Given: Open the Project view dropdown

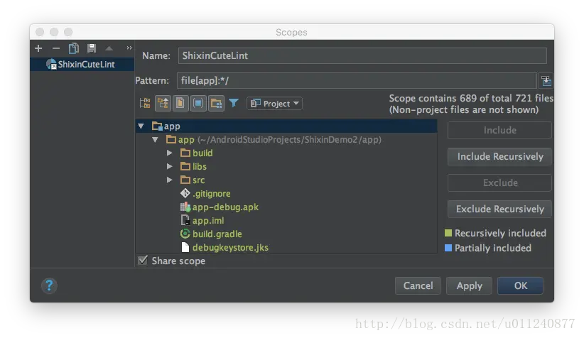Looking at the screenshot, I should [274, 104].
